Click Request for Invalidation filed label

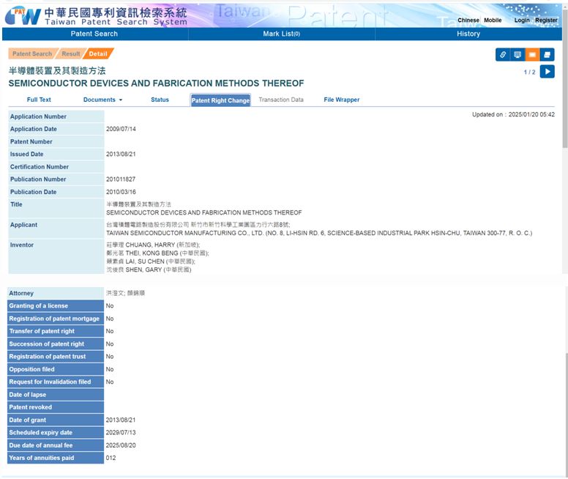point(56,382)
